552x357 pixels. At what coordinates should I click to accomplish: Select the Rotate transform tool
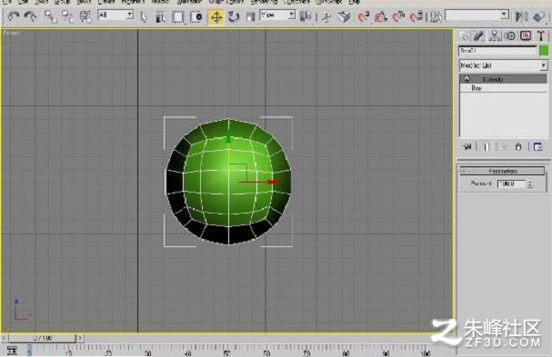coord(233,16)
